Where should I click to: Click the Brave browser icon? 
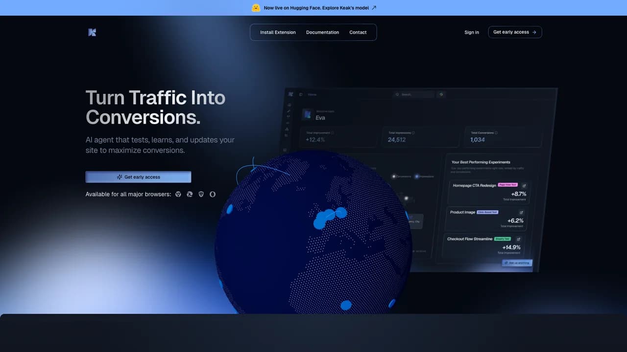click(201, 194)
